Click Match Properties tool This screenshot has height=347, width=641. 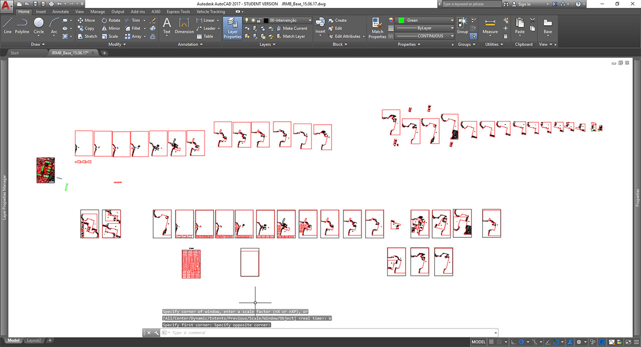click(x=377, y=28)
